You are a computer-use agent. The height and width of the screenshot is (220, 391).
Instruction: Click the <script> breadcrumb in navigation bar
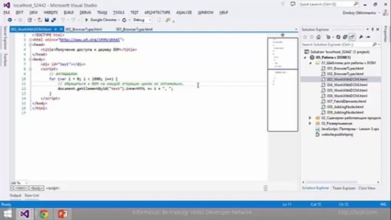[53, 188]
